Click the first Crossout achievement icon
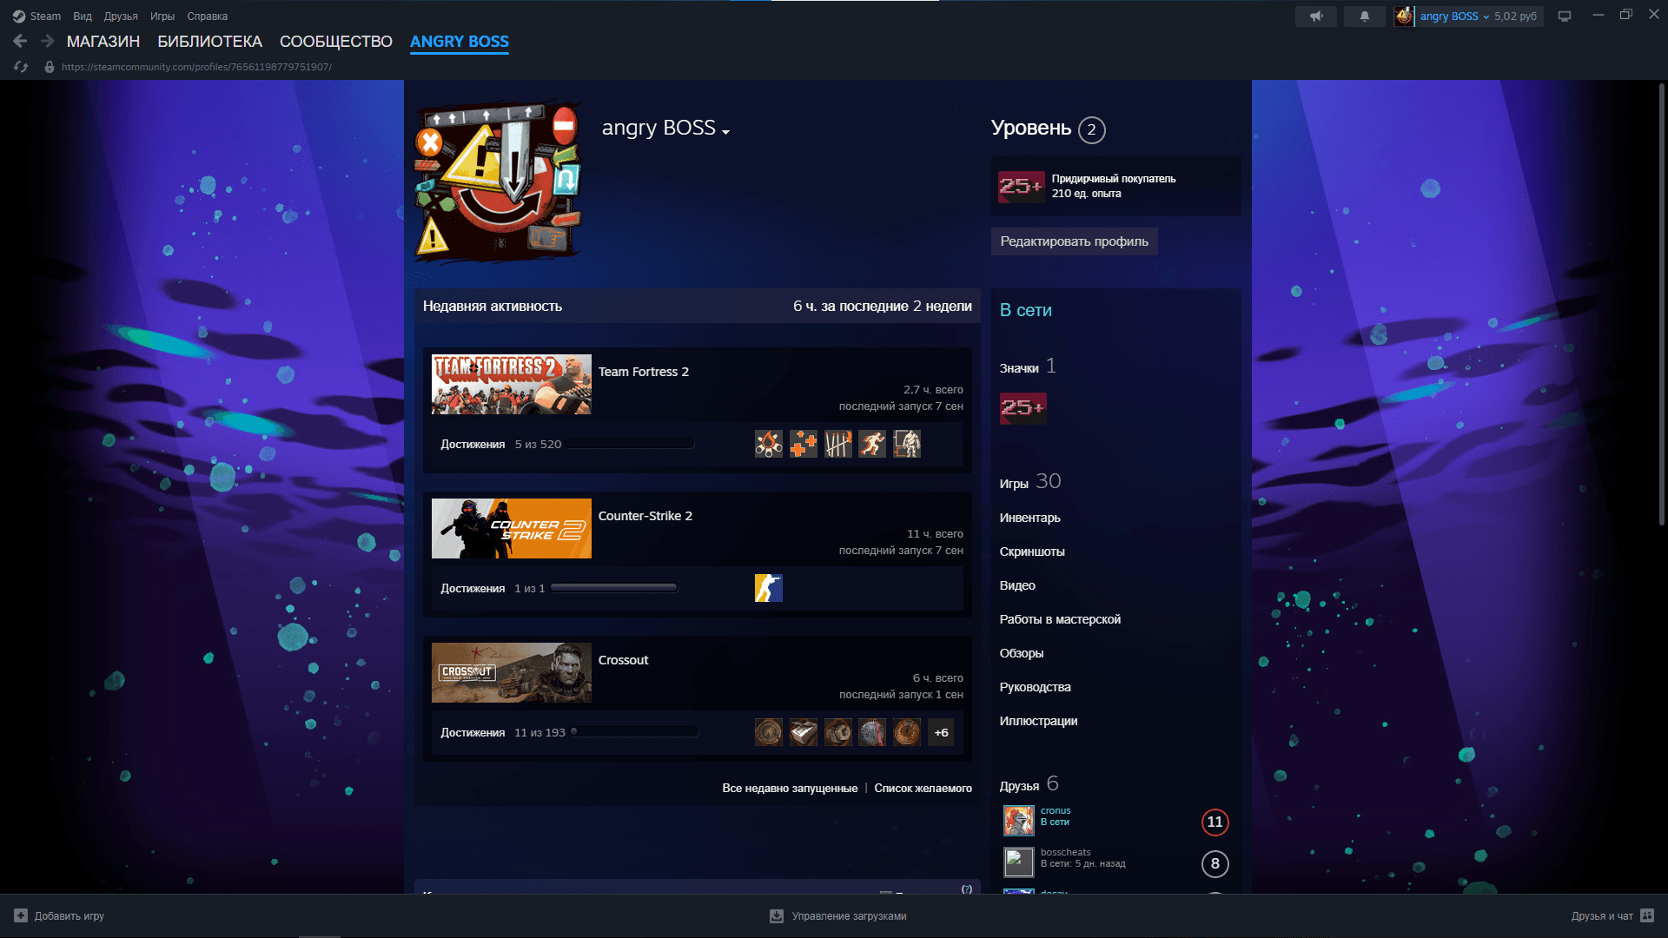 tap(769, 732)
